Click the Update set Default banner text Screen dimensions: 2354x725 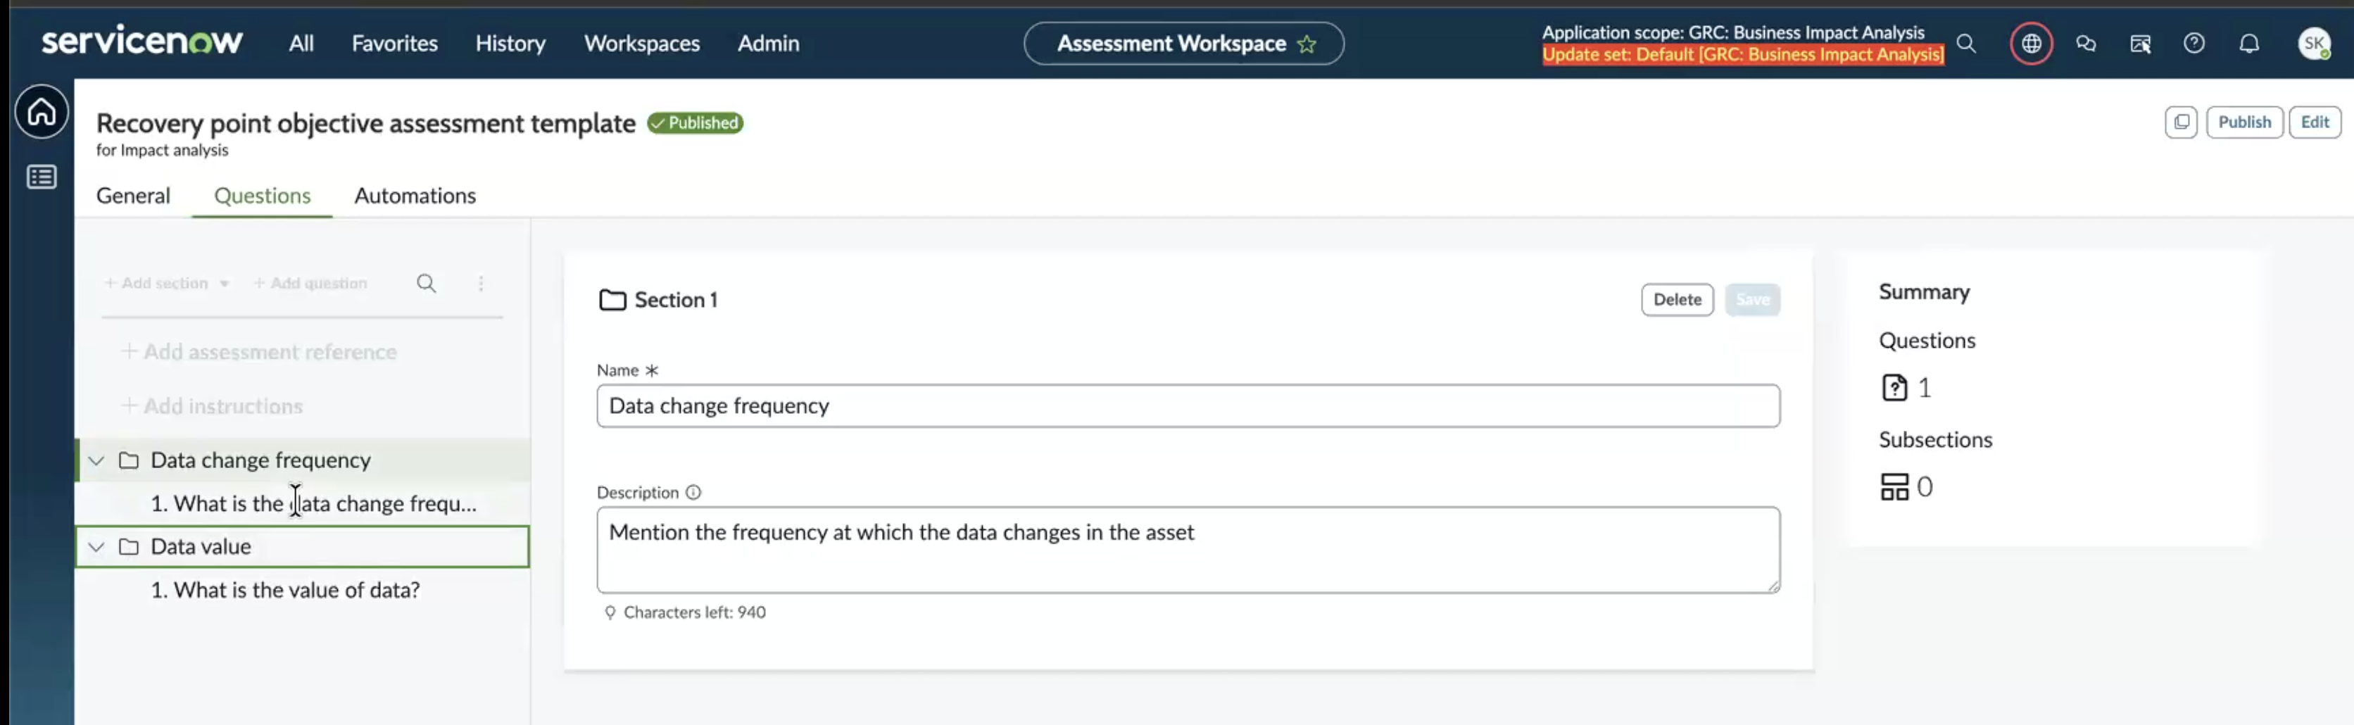1743,55
